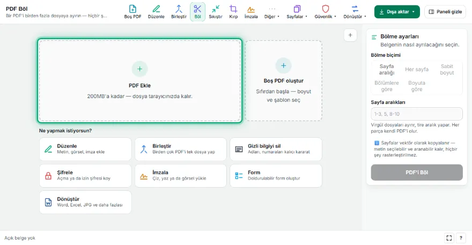This screenshot has width=472, height=245.
Task: Open the Dışa aktar export dropdown
Action: point(397,12)
